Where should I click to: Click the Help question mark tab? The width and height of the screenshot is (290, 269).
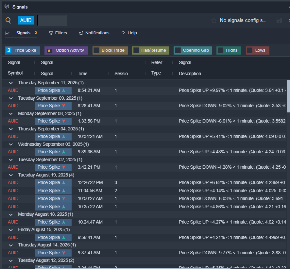point(129,33)
